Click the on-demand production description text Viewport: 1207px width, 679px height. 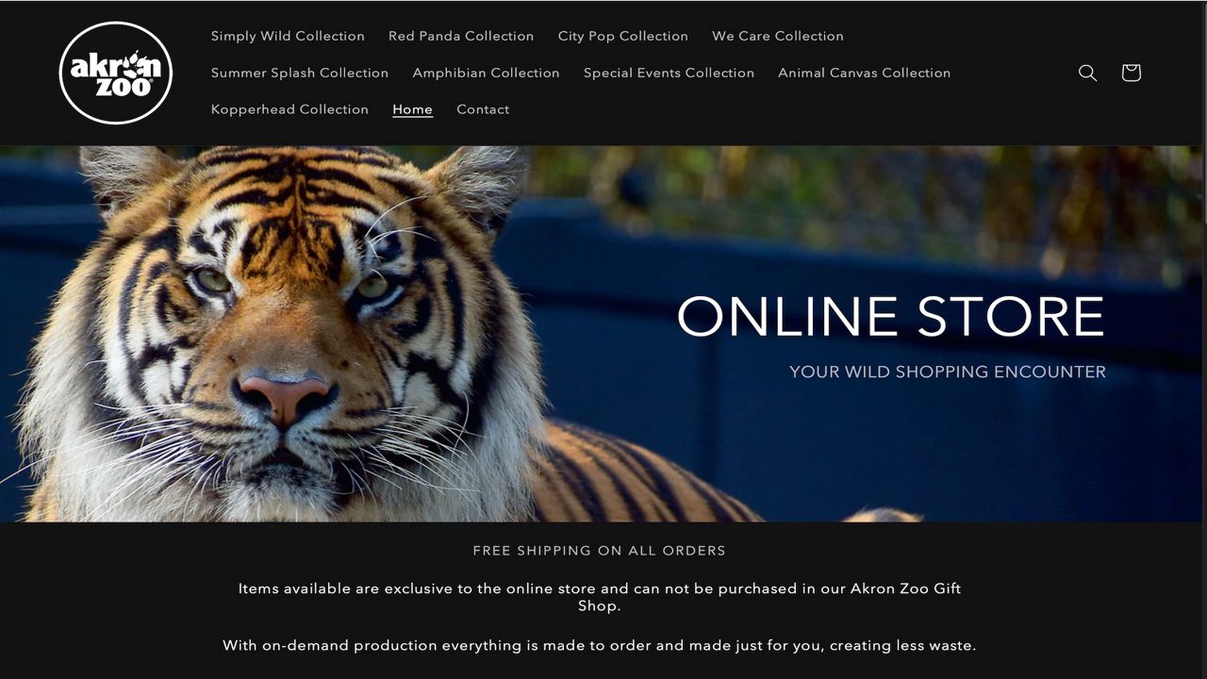pyautogui.click(x=599, y=646)
